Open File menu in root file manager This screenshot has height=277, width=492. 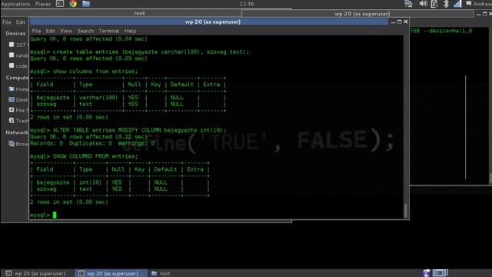click(7, 22)
